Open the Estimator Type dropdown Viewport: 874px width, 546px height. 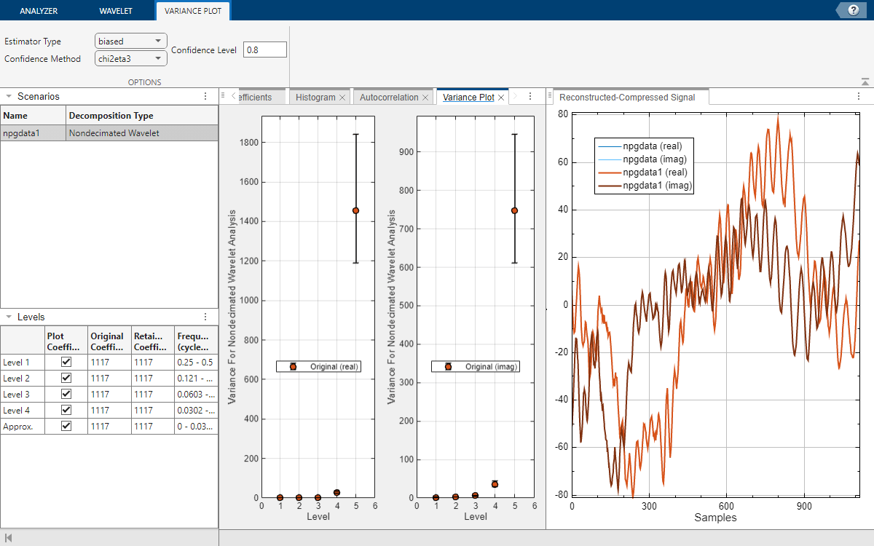(x=131, y=41)
